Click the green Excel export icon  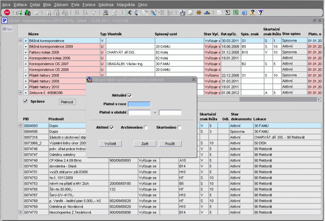[x=236, y=13]
